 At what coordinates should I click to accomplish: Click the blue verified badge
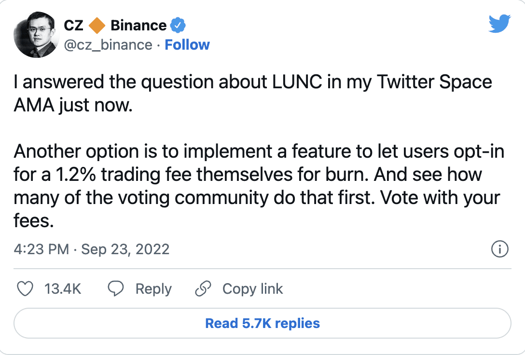point(178,25)
